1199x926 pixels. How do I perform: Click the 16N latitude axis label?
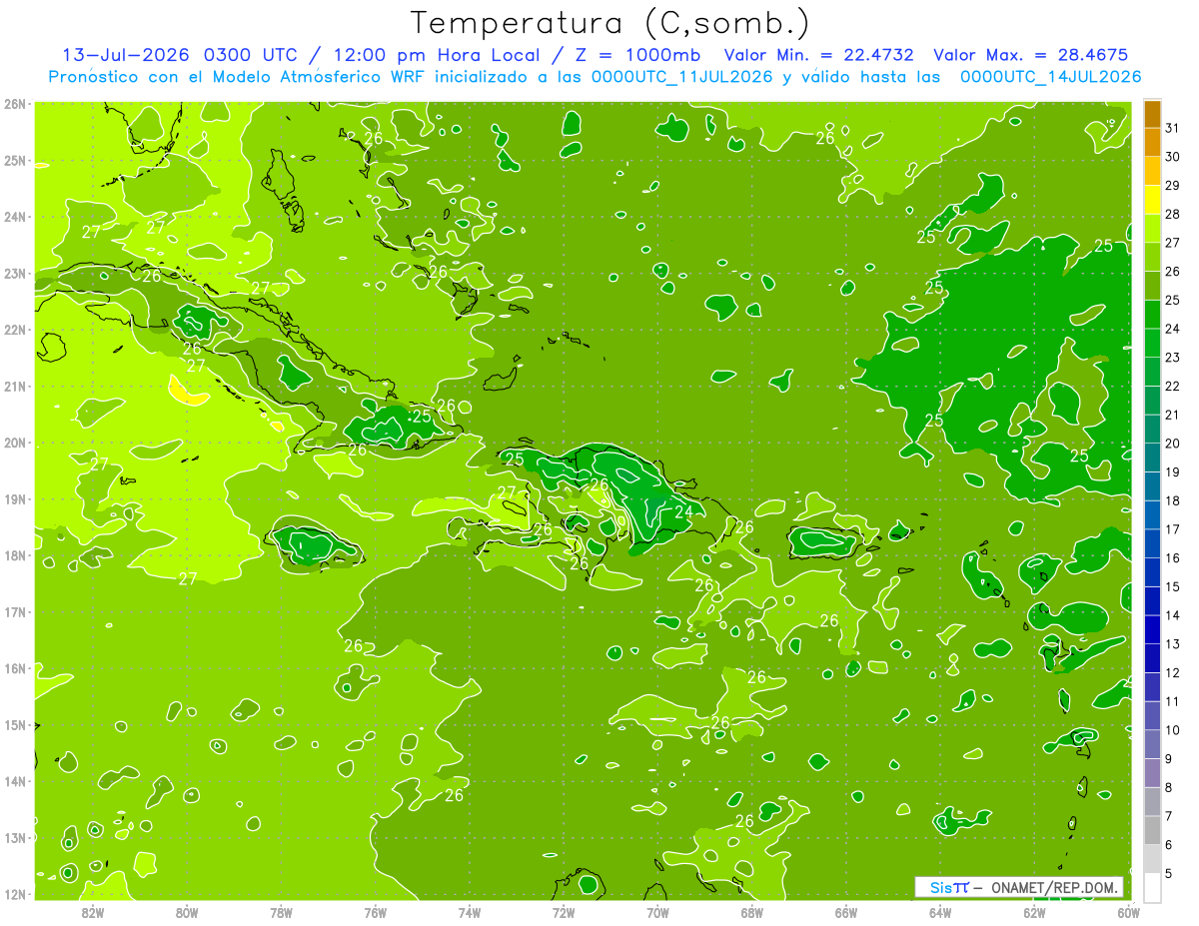tap(14, 668)
